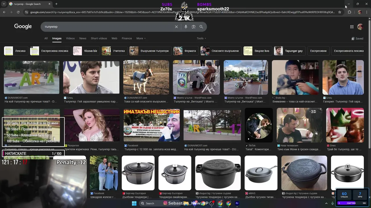Open the boy pointing gun at puppy image
The width and height of the screenshot is (371, 208).
295,77
